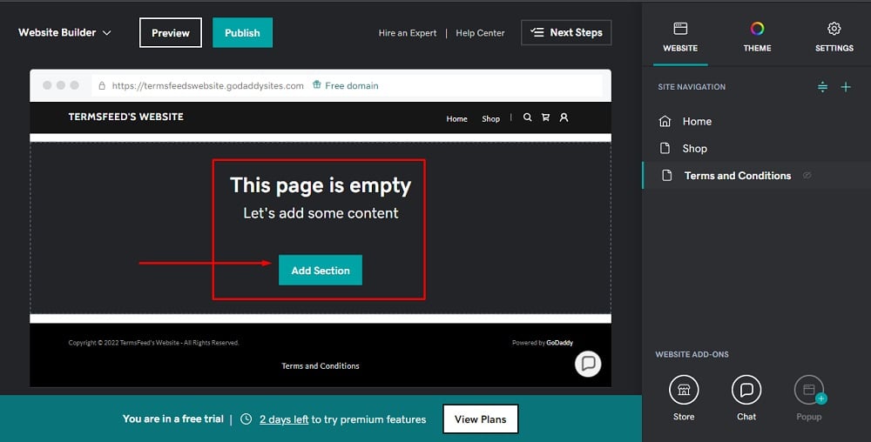Screen dimensions: 871x442
Task: Click the reorder navigation icon
Action: pyautogui.click(x=823, y=87)
